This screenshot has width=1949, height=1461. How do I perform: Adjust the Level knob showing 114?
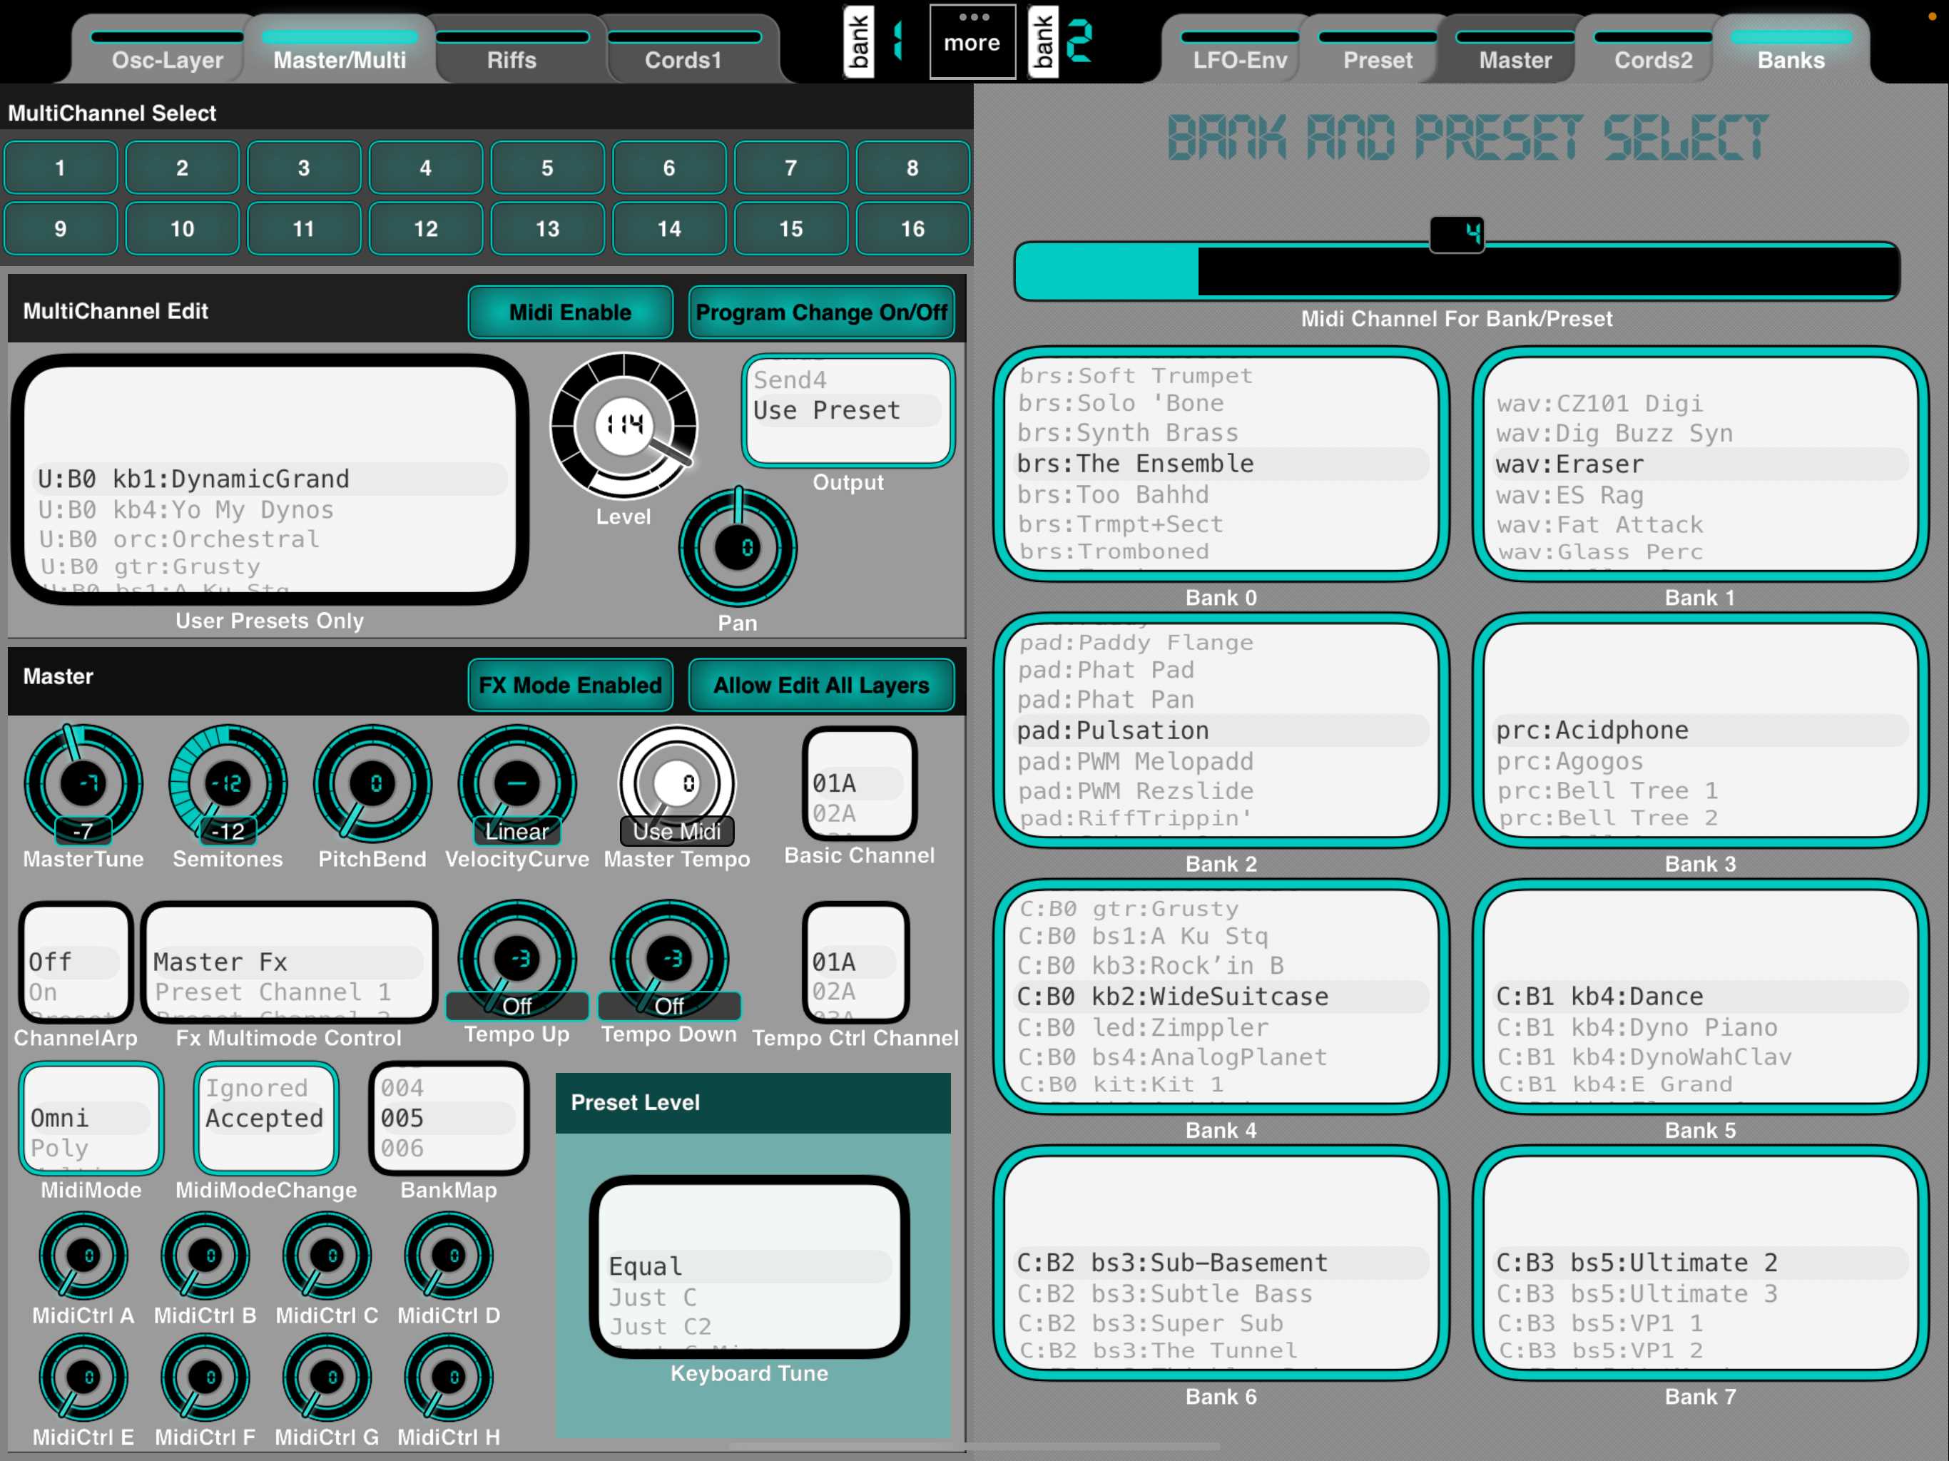[624, 426]
